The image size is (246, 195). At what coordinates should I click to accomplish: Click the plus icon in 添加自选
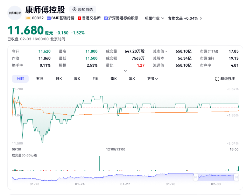pyautogui.click(x=75, y=9)
